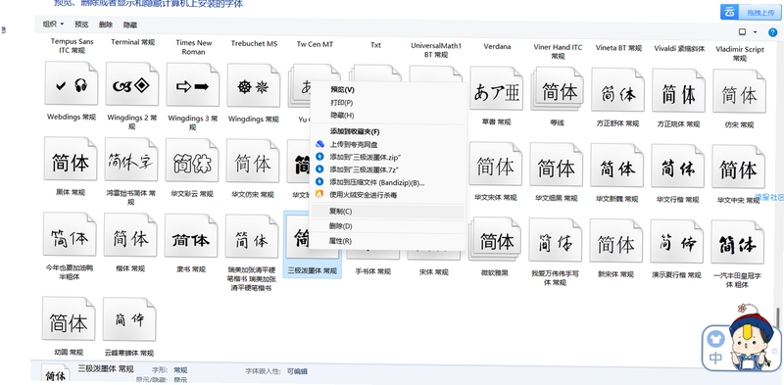Select the 幼圆 常规 font icon
The width and height of the screenshot is (784, 385).
(69, 319)
